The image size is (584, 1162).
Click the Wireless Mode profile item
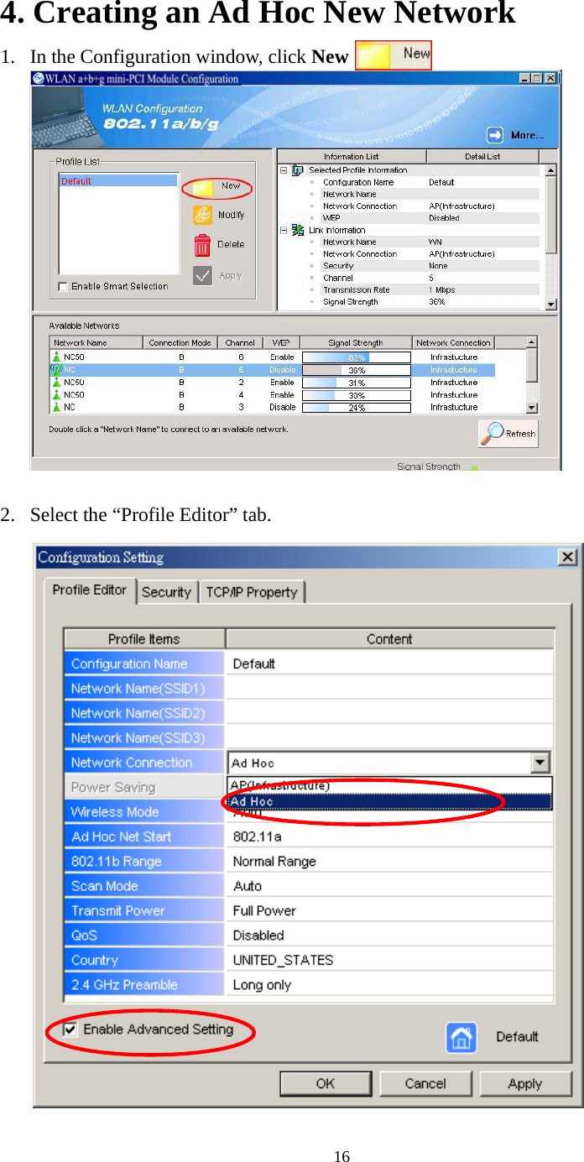(144, 811)
